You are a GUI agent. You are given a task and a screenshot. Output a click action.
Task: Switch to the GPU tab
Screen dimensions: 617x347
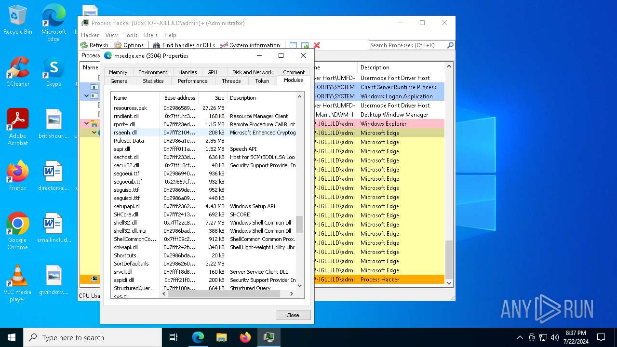pos(213,72)
